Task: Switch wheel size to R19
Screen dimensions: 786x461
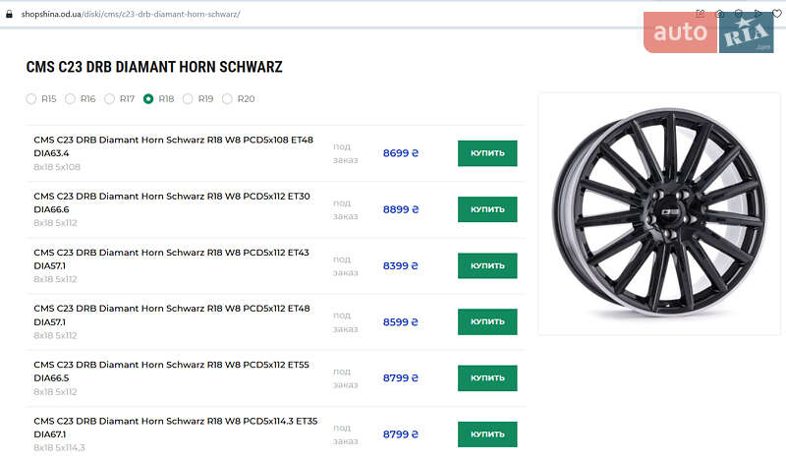Action: (x=188, y=99)
